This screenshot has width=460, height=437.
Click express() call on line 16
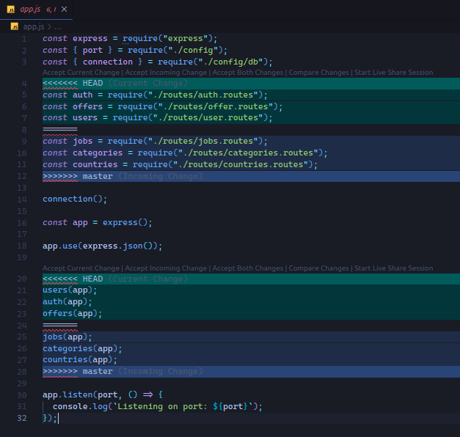pos(127,223)
